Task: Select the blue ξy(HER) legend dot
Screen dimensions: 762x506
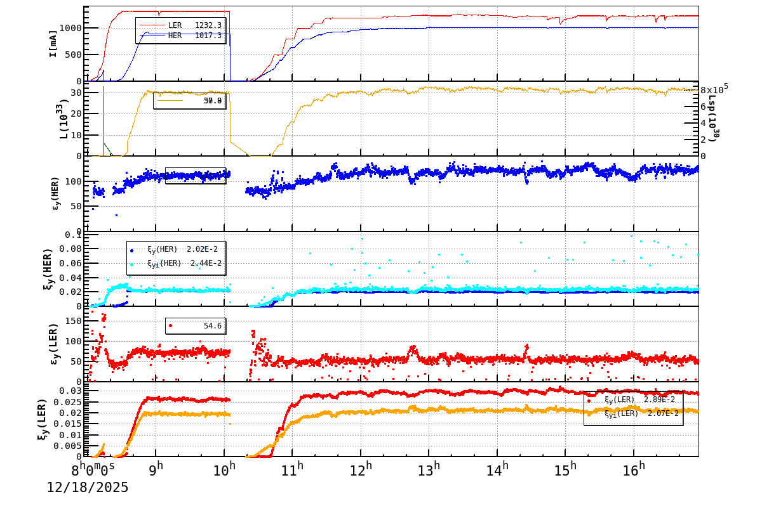Action: coord(132,251)
